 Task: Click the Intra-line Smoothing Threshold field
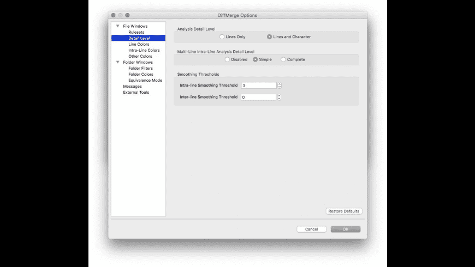[x=259, y=86]
